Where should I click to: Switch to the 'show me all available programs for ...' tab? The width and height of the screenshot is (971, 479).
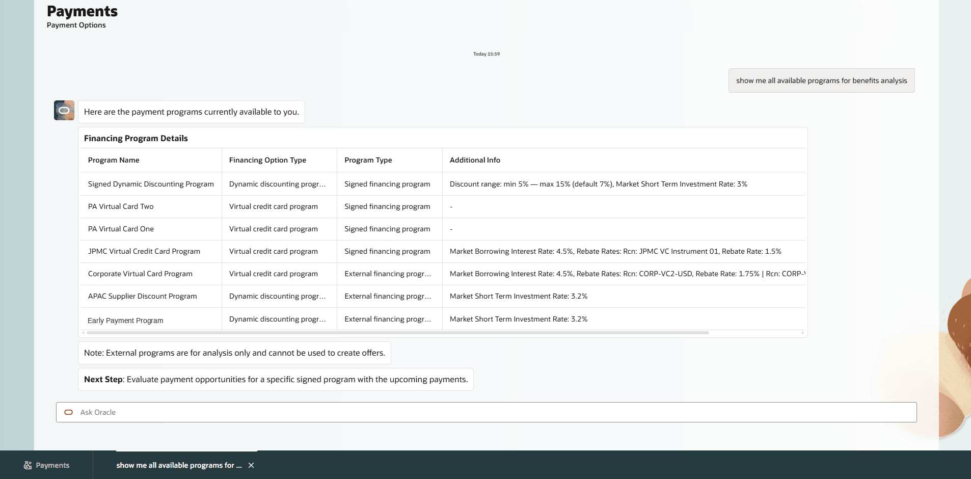[179, 465]
